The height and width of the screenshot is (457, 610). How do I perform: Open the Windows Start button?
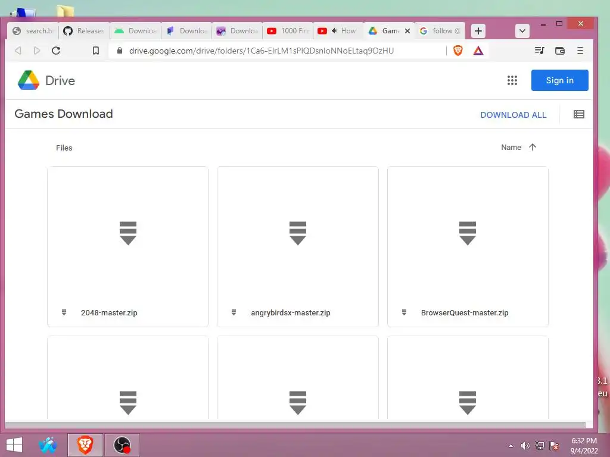(14, 445)
